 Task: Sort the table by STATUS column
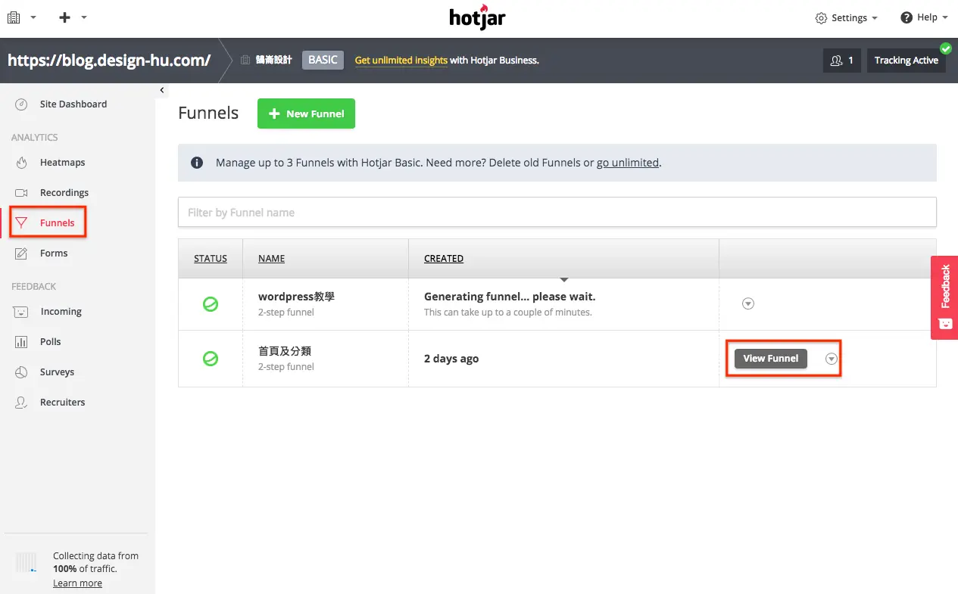tap(211, 259)
